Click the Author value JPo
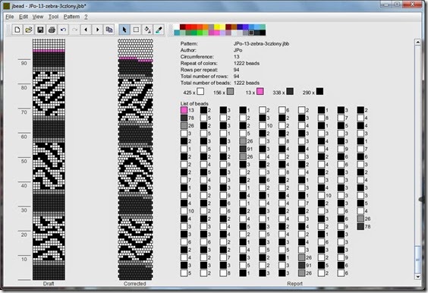Viewport: 428px width, 293px height. [238, 50]
